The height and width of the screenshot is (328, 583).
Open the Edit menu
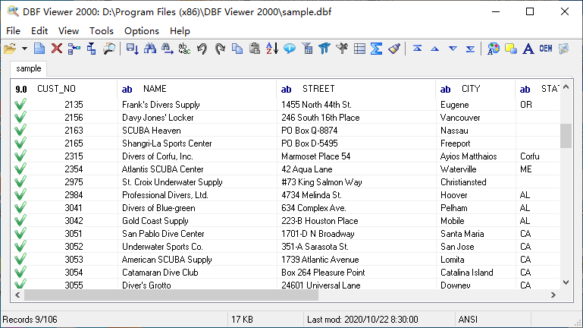click(39, 31)
